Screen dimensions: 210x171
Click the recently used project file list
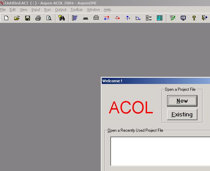160,151
